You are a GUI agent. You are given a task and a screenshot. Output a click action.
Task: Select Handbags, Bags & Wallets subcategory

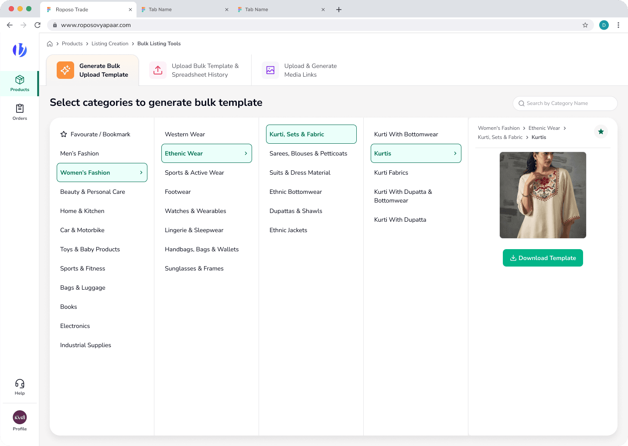207,249
